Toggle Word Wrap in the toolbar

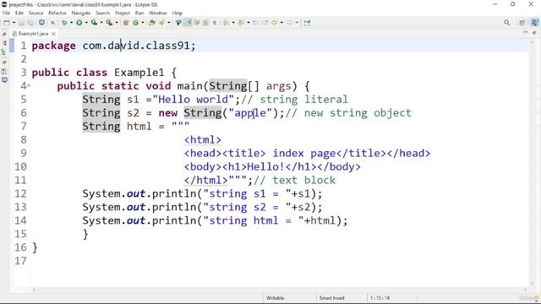tap(197, 23)
